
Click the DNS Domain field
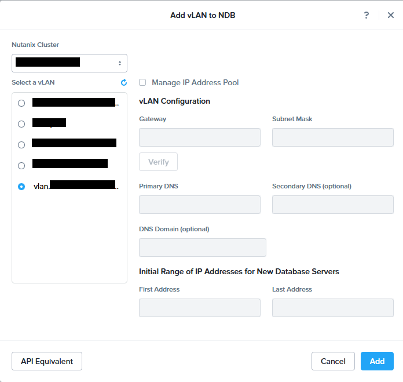203,248
